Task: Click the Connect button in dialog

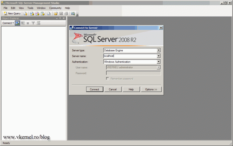Action: pos(95,89)
